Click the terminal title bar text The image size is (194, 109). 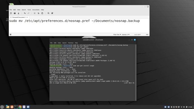coord(93,40)
